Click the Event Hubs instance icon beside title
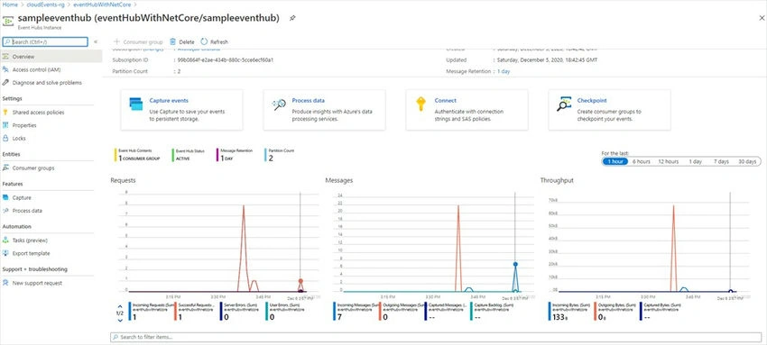The width and height of the screenshot is (767, 345). click(x=8, y=22)
